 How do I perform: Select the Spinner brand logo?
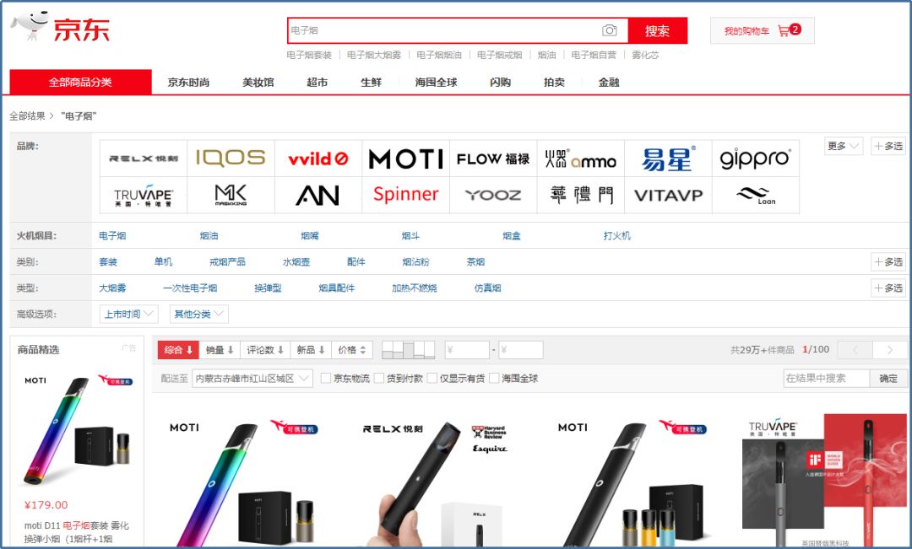[406, 195]
